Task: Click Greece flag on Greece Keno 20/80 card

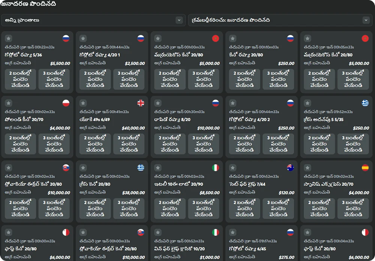Action: tap(141, 168)
